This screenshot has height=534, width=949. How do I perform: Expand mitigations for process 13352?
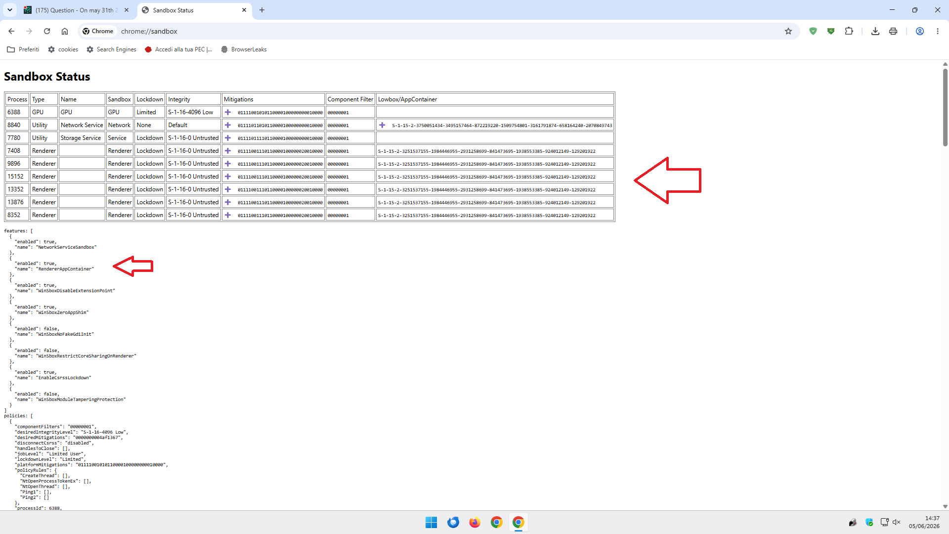click(x=228, y=189)
